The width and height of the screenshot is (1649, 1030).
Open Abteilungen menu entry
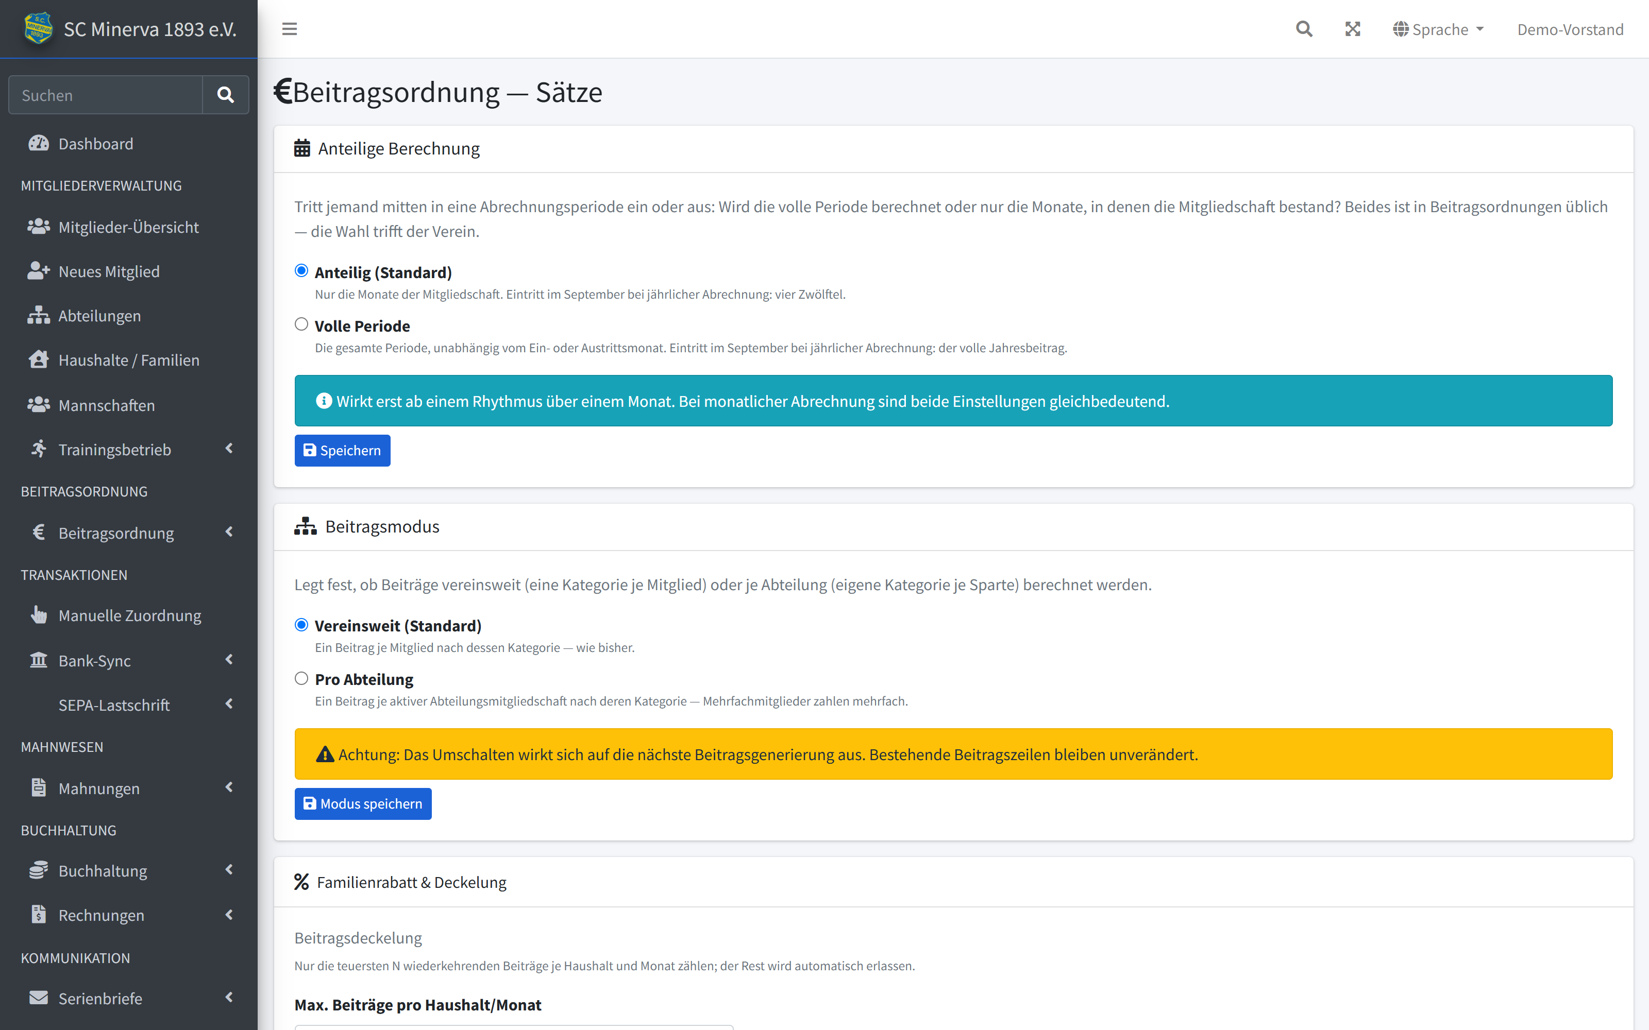click(129, 315)
